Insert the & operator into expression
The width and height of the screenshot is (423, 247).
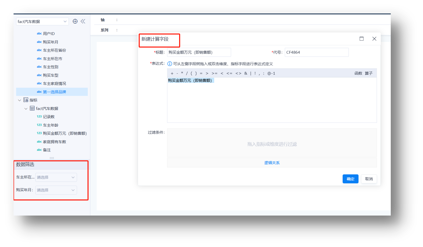click(246, 73)
